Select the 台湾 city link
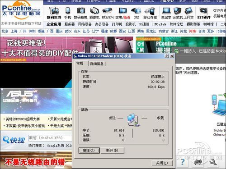This screenshot has height=169, width=226. coord(202,31)
